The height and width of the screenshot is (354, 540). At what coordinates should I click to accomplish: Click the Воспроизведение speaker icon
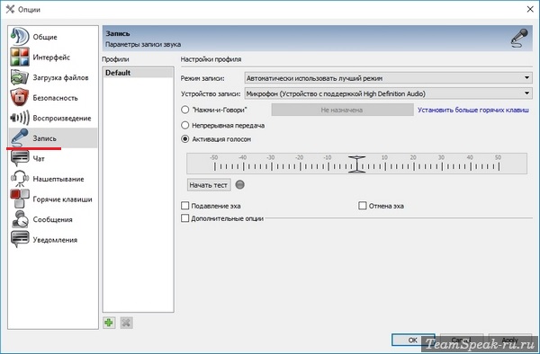coord(19,118)
